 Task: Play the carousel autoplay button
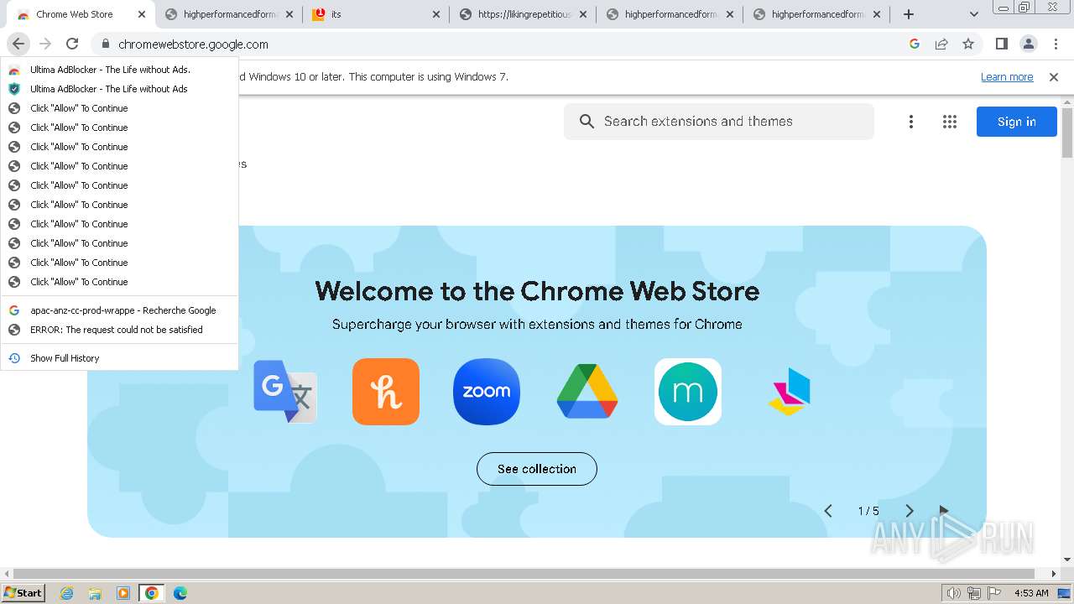point(943,510)
